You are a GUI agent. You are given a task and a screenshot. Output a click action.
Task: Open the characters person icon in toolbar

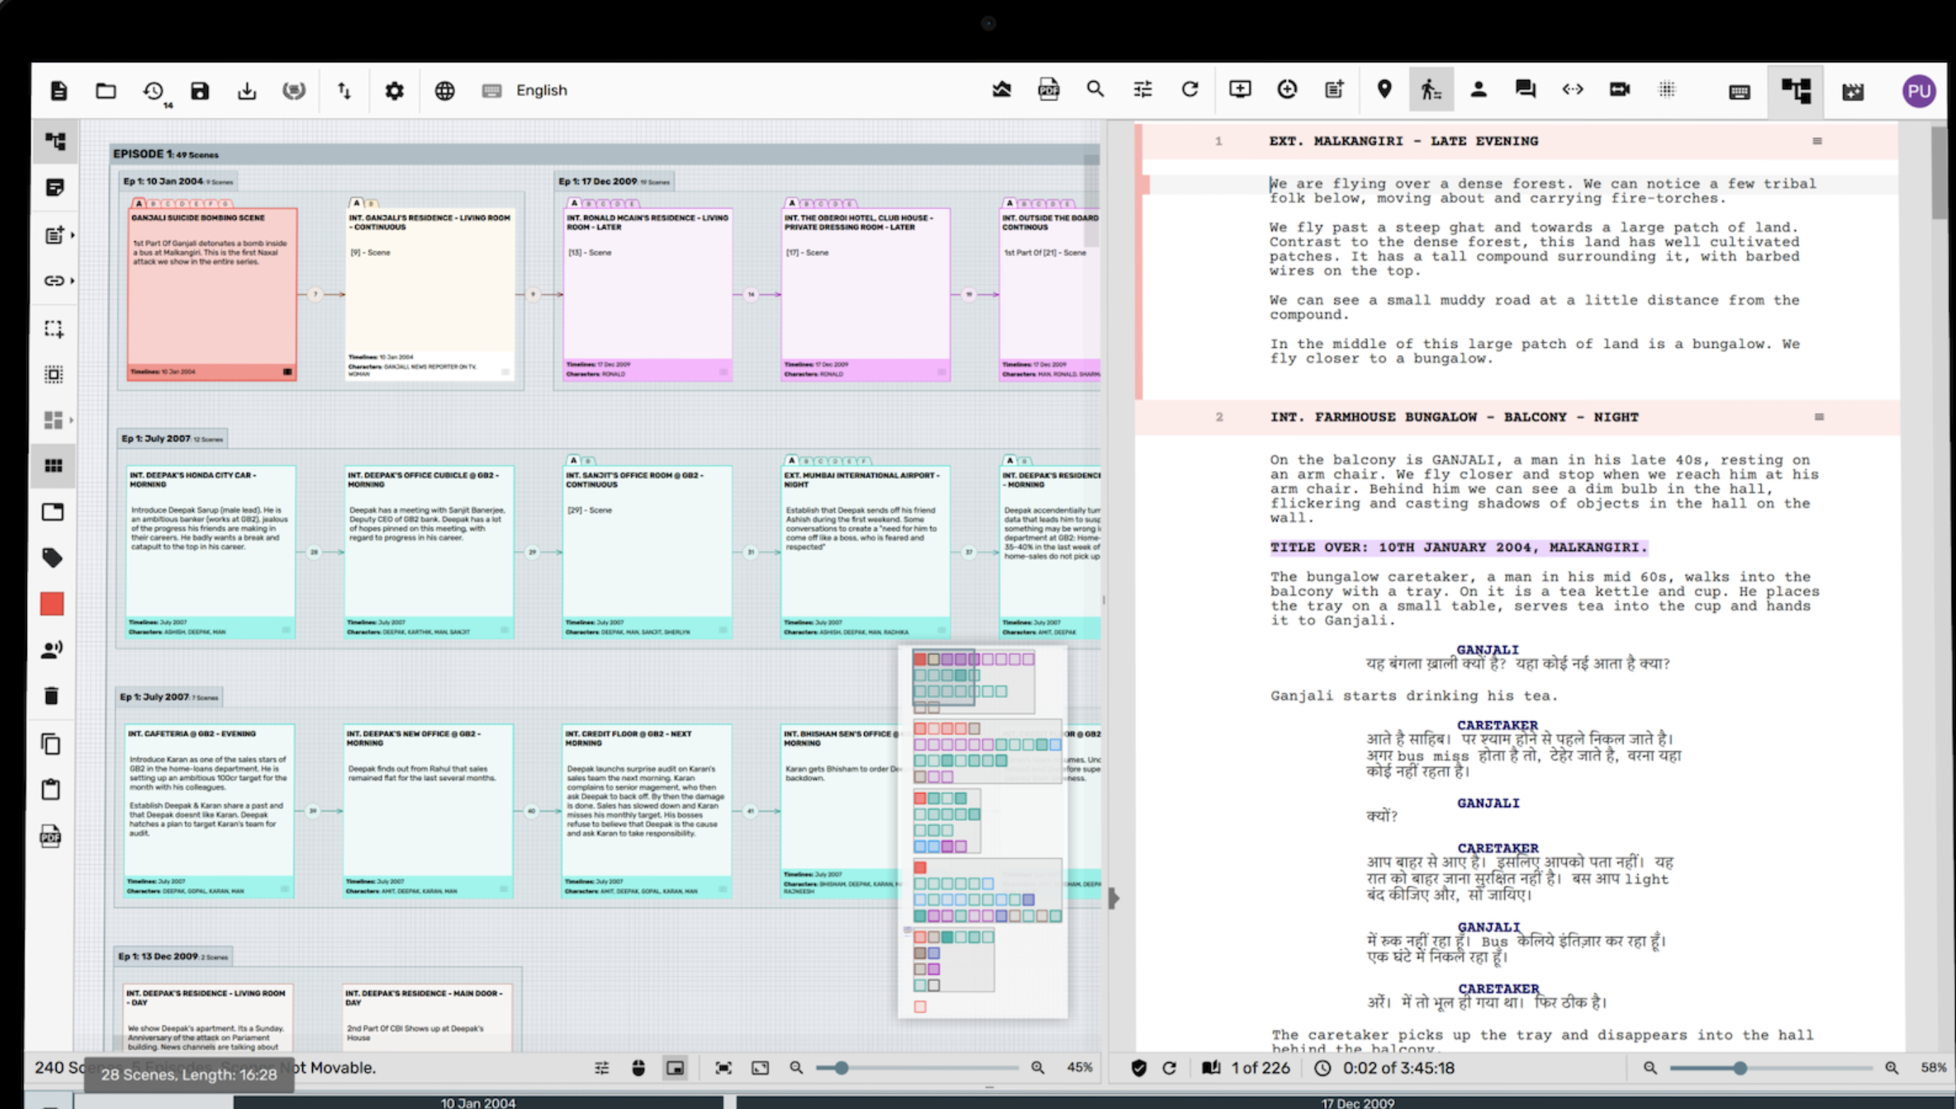coord(1478,90)
